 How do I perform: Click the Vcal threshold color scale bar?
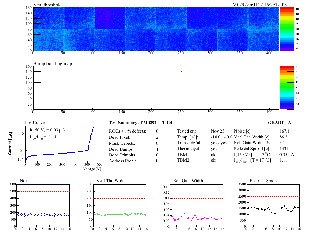pyautogui.click(x=286, y=29)
